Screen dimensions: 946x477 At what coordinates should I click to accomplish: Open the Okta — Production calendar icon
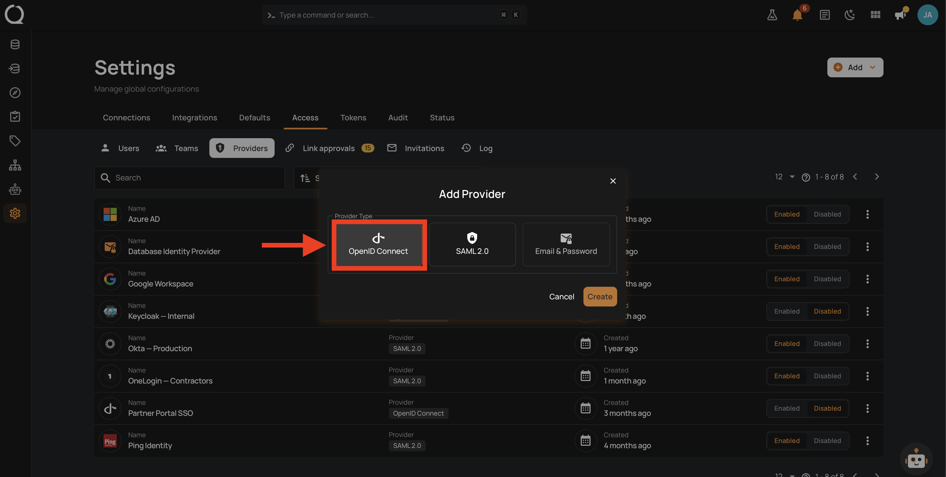point(586,343)
